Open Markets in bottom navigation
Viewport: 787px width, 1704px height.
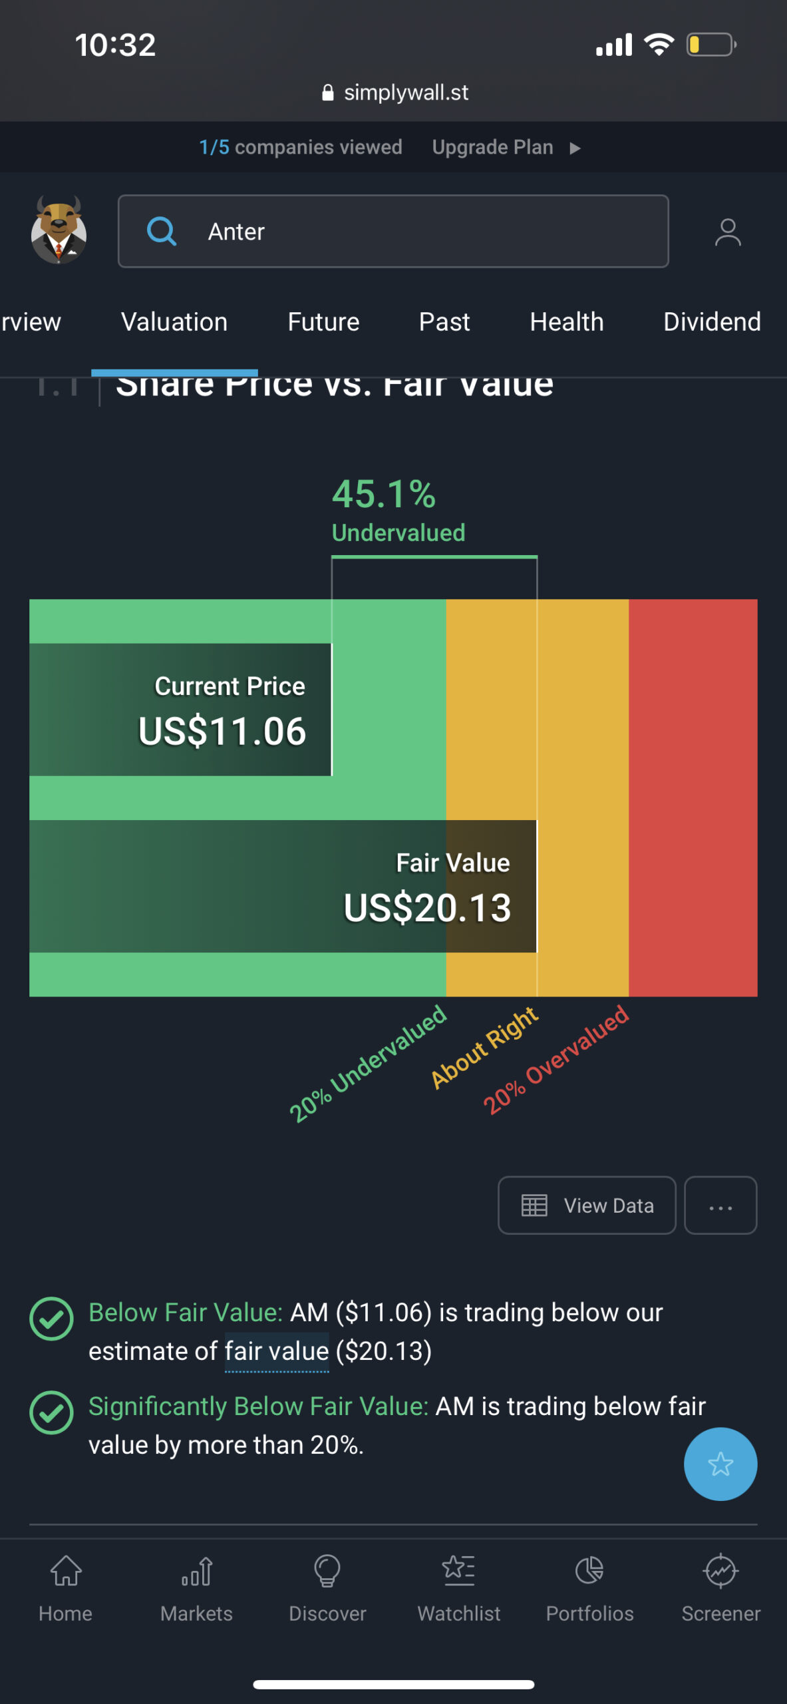196,1588
